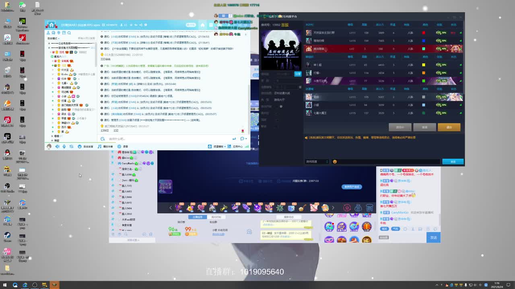Click the game room chat 发送 button
515x289 pixels.
[x=453, y=161]
